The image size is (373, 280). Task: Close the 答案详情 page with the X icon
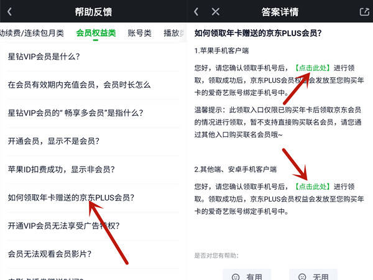tap(216, 11)
